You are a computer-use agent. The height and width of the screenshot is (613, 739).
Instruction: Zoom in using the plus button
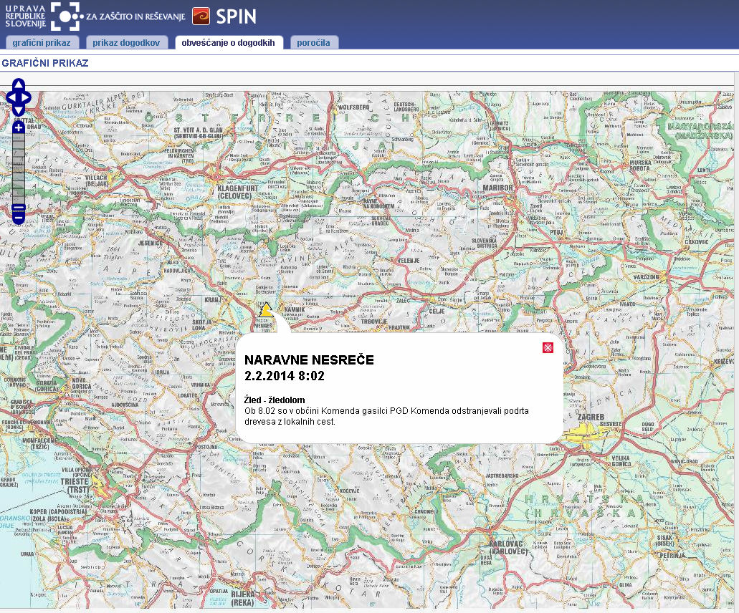(19, 127)
